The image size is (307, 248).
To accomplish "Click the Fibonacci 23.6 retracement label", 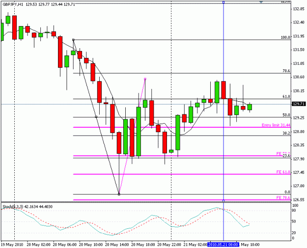I will [286, 156].
